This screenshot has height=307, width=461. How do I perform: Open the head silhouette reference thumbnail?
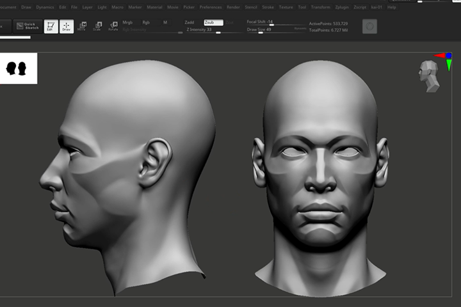(19, 68)
